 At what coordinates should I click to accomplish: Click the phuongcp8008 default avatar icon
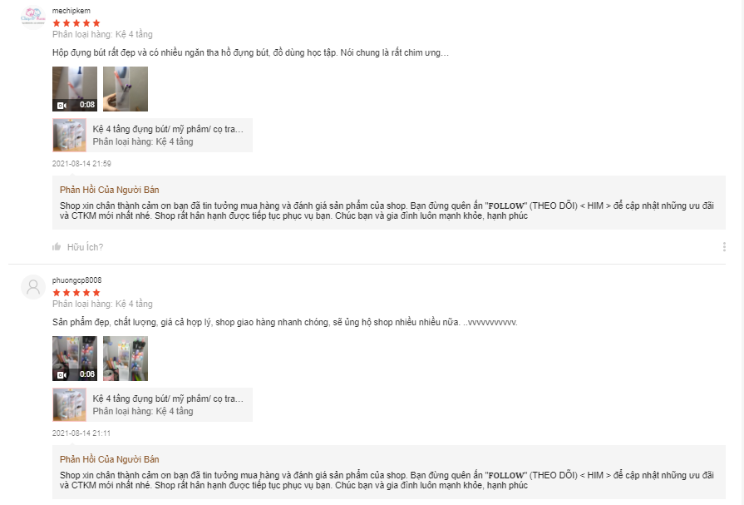pos(33,287)
